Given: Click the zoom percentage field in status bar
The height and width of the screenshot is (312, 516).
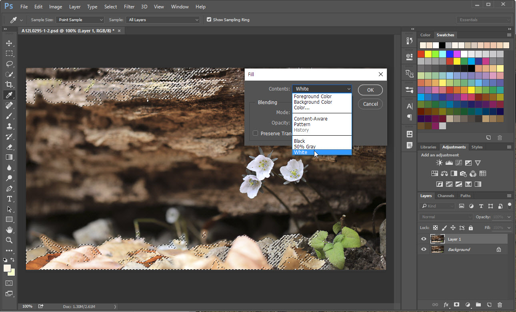Looking at the screenshot, I should pos(27,306).
